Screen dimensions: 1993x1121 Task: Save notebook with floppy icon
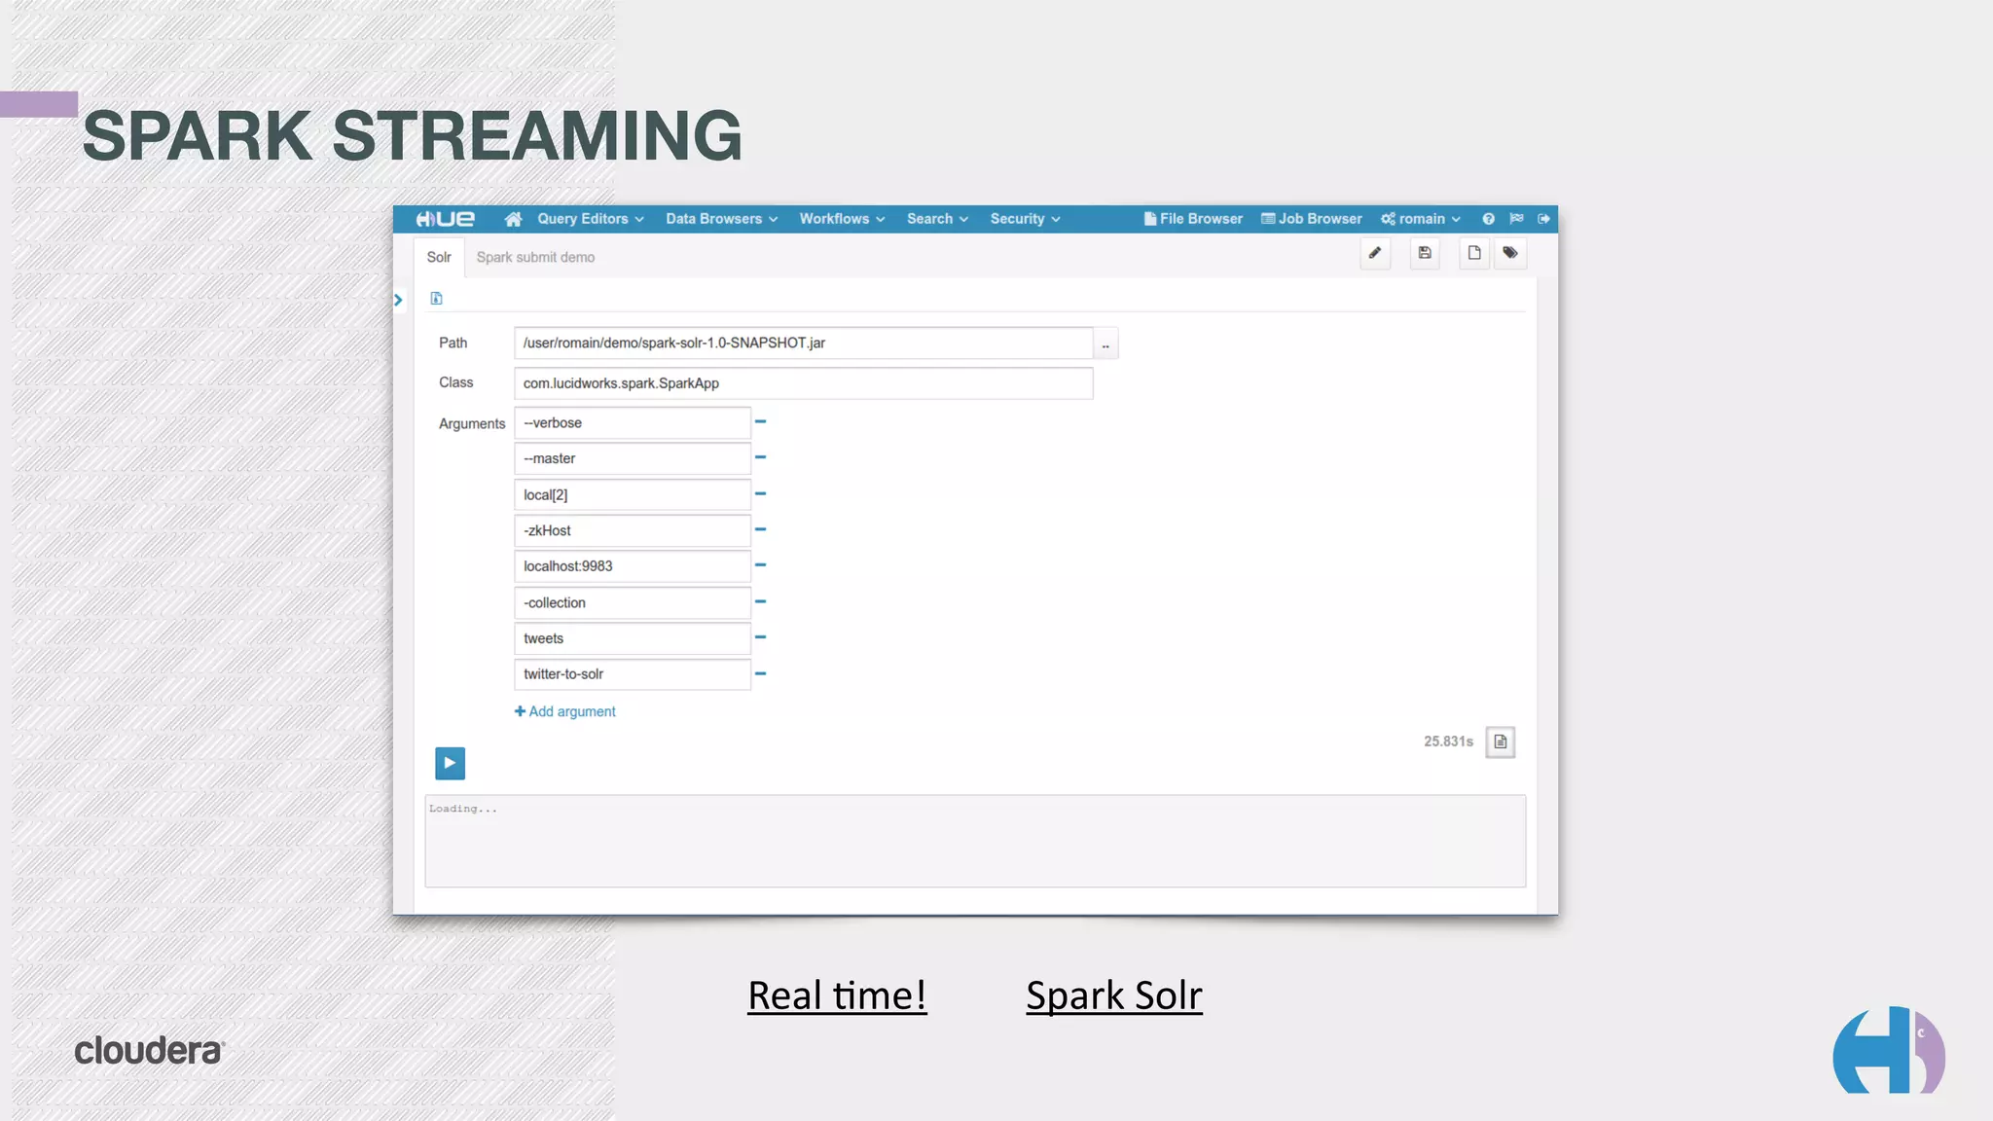(1425, 254)
